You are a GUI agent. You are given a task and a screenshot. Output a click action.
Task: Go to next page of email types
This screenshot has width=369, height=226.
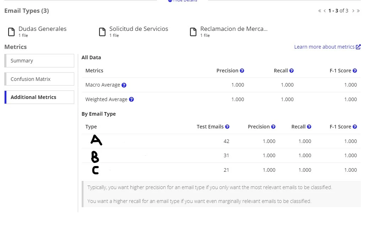(x=353, y=11)
